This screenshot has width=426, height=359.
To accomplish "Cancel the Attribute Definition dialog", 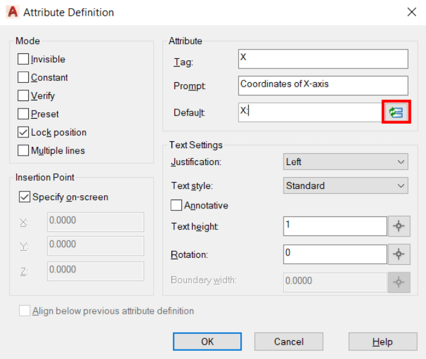I will pyautogui.click(x=289, y=341).
